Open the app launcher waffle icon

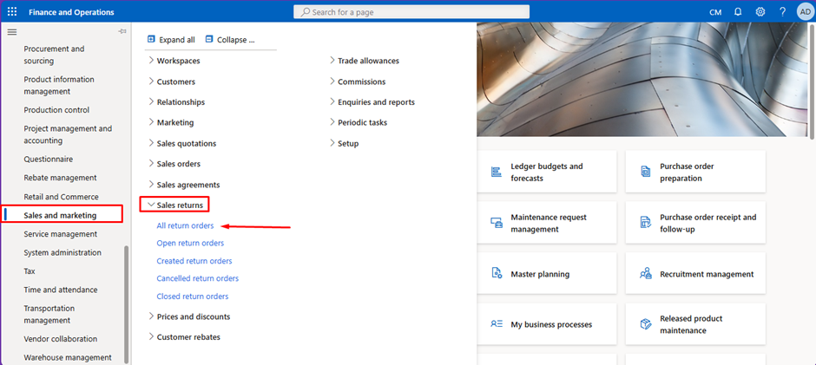12,12
